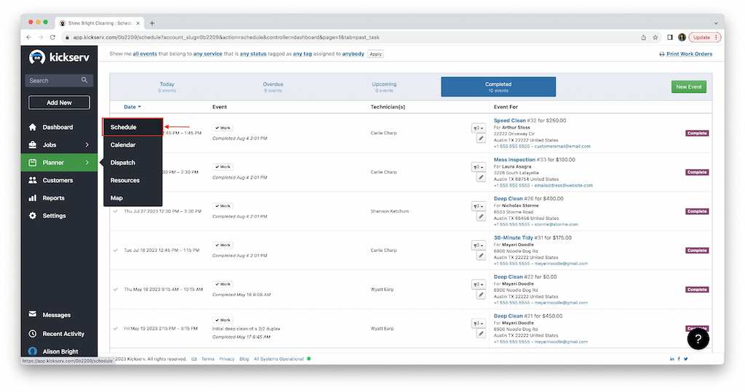Click the browser share icon
Viewport: 745px width, 392px height.
pos(643,37)
